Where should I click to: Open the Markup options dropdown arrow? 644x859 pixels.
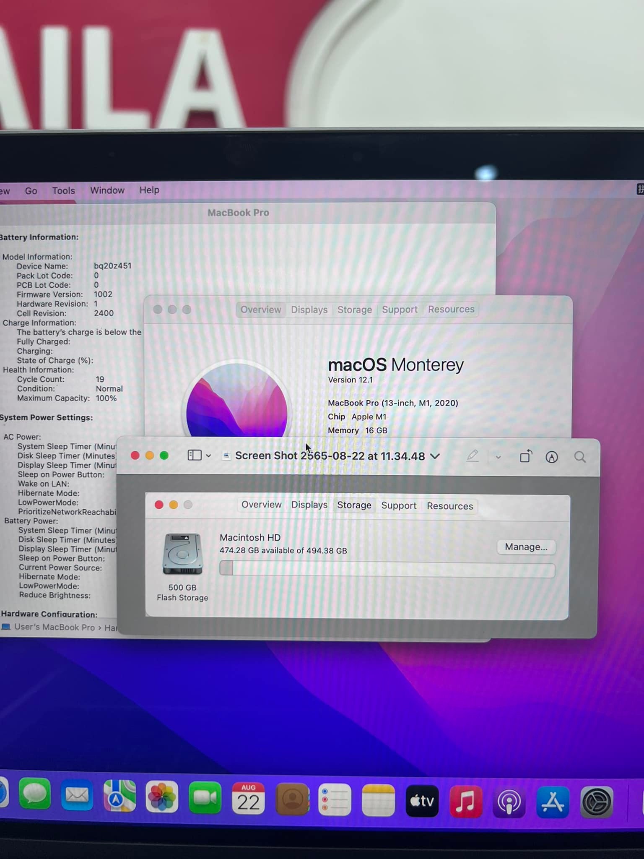[x=498, y=457]
